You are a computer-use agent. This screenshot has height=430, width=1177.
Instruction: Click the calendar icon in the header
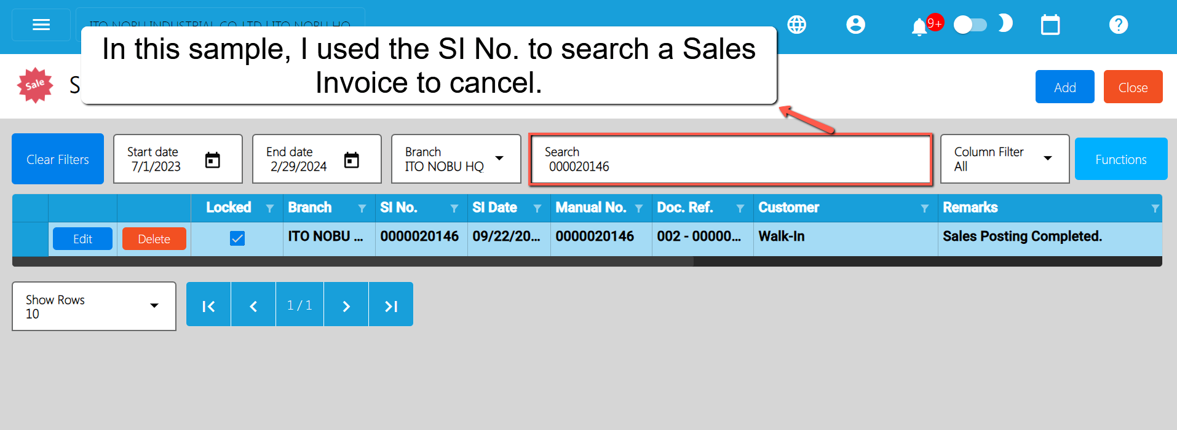(x=1050, y=25)
